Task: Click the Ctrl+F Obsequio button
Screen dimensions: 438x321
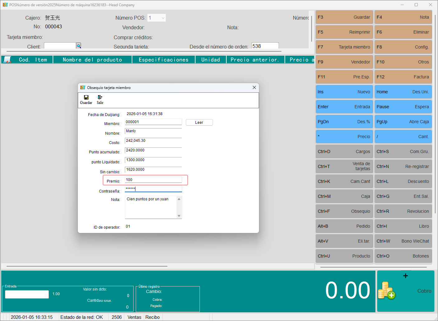Action: pos(344,211)
